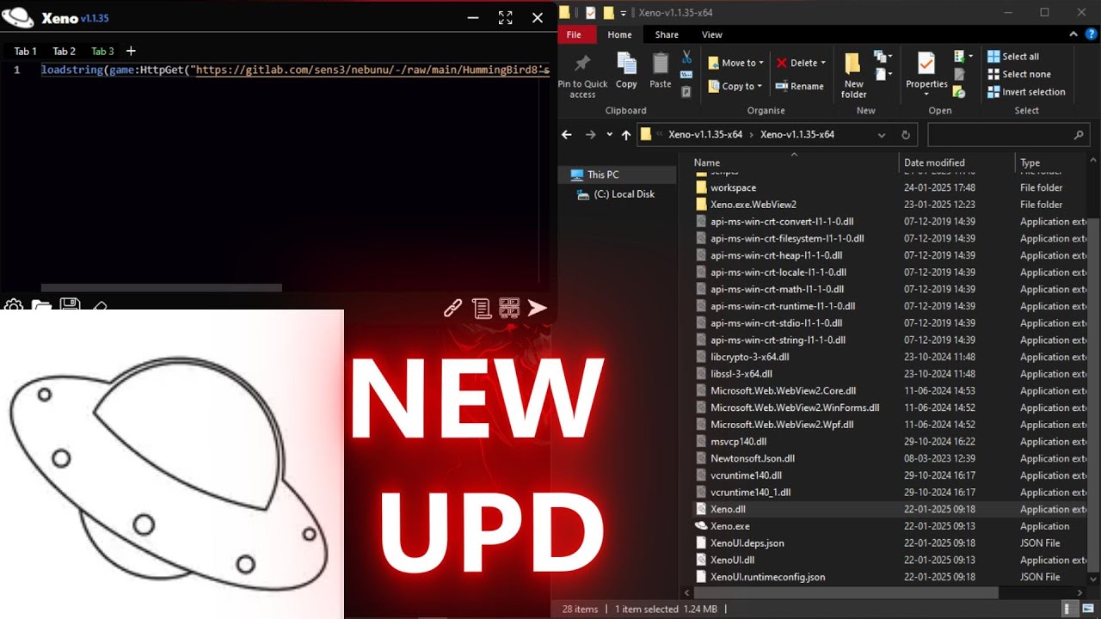Open the Copy to dropdown

[x=735, y=86]
